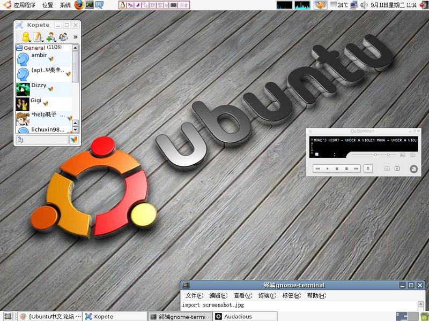This screenshot has height=321, width=429.
Task: Click the Kopete add contact toolbar icon
Action: 51,37
